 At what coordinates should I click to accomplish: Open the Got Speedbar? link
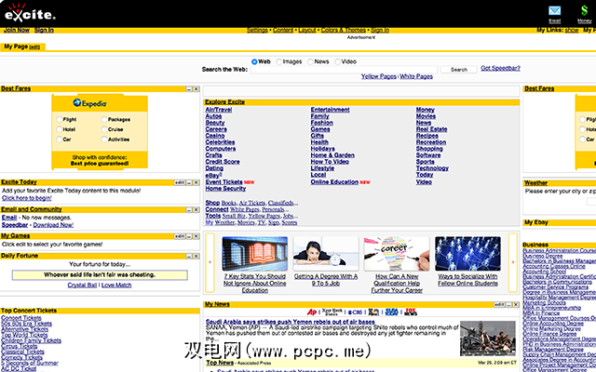coord(500,68)
